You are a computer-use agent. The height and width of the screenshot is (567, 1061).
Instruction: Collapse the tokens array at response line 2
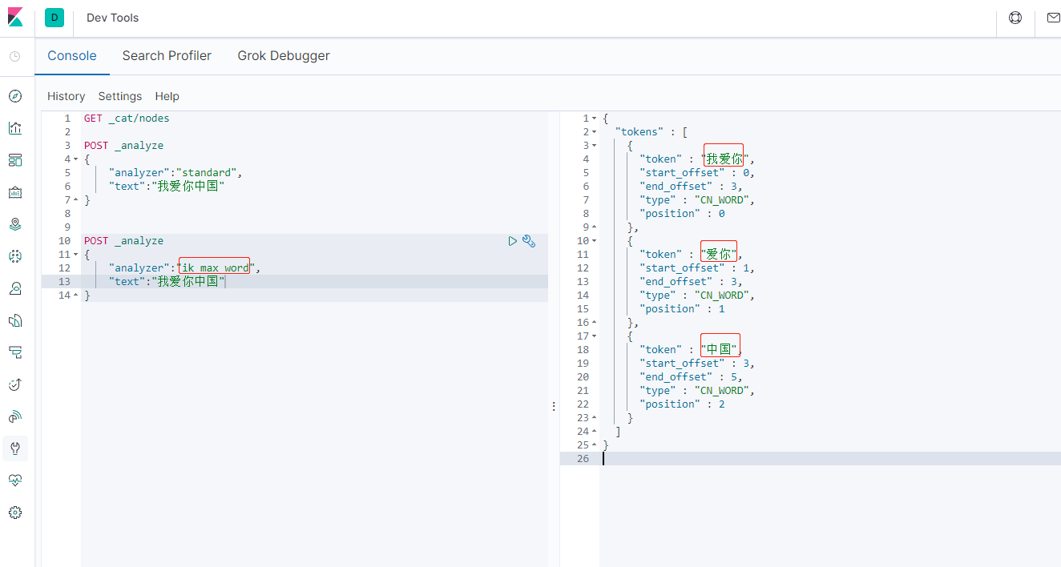pos(594,132)
